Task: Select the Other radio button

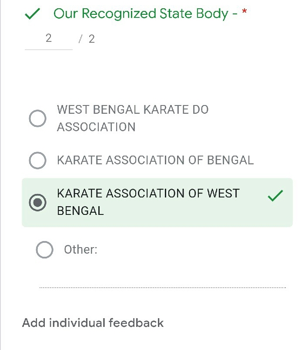Action: coord(44,250)
